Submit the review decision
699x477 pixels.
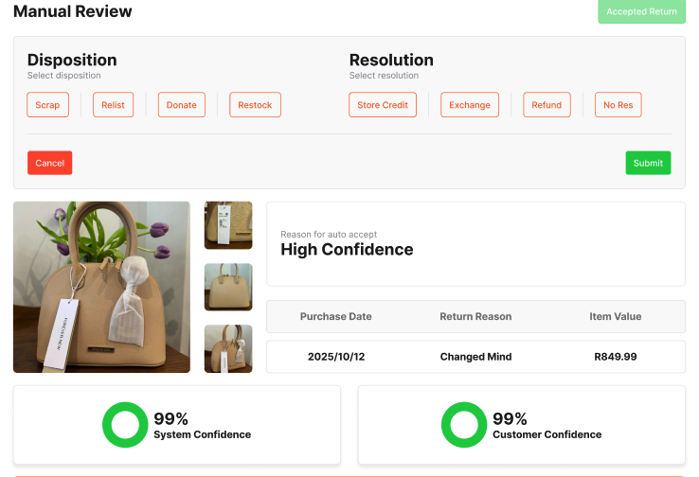pyautogui.click(x=648, y=163)
